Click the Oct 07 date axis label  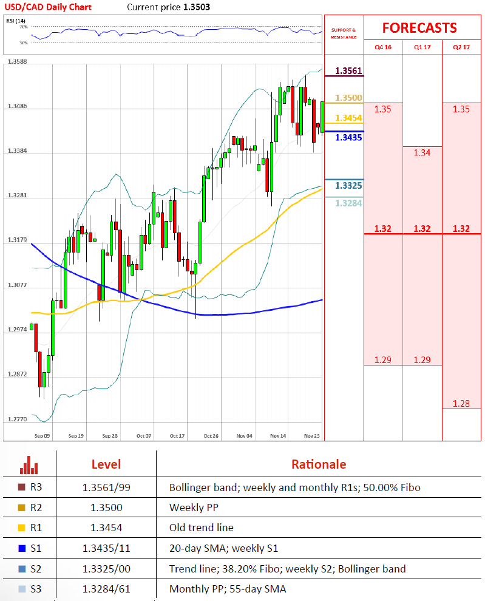[x=144, y=436]
